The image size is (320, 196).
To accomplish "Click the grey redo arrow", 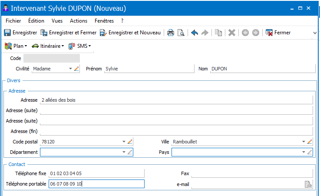I will 205,33.
